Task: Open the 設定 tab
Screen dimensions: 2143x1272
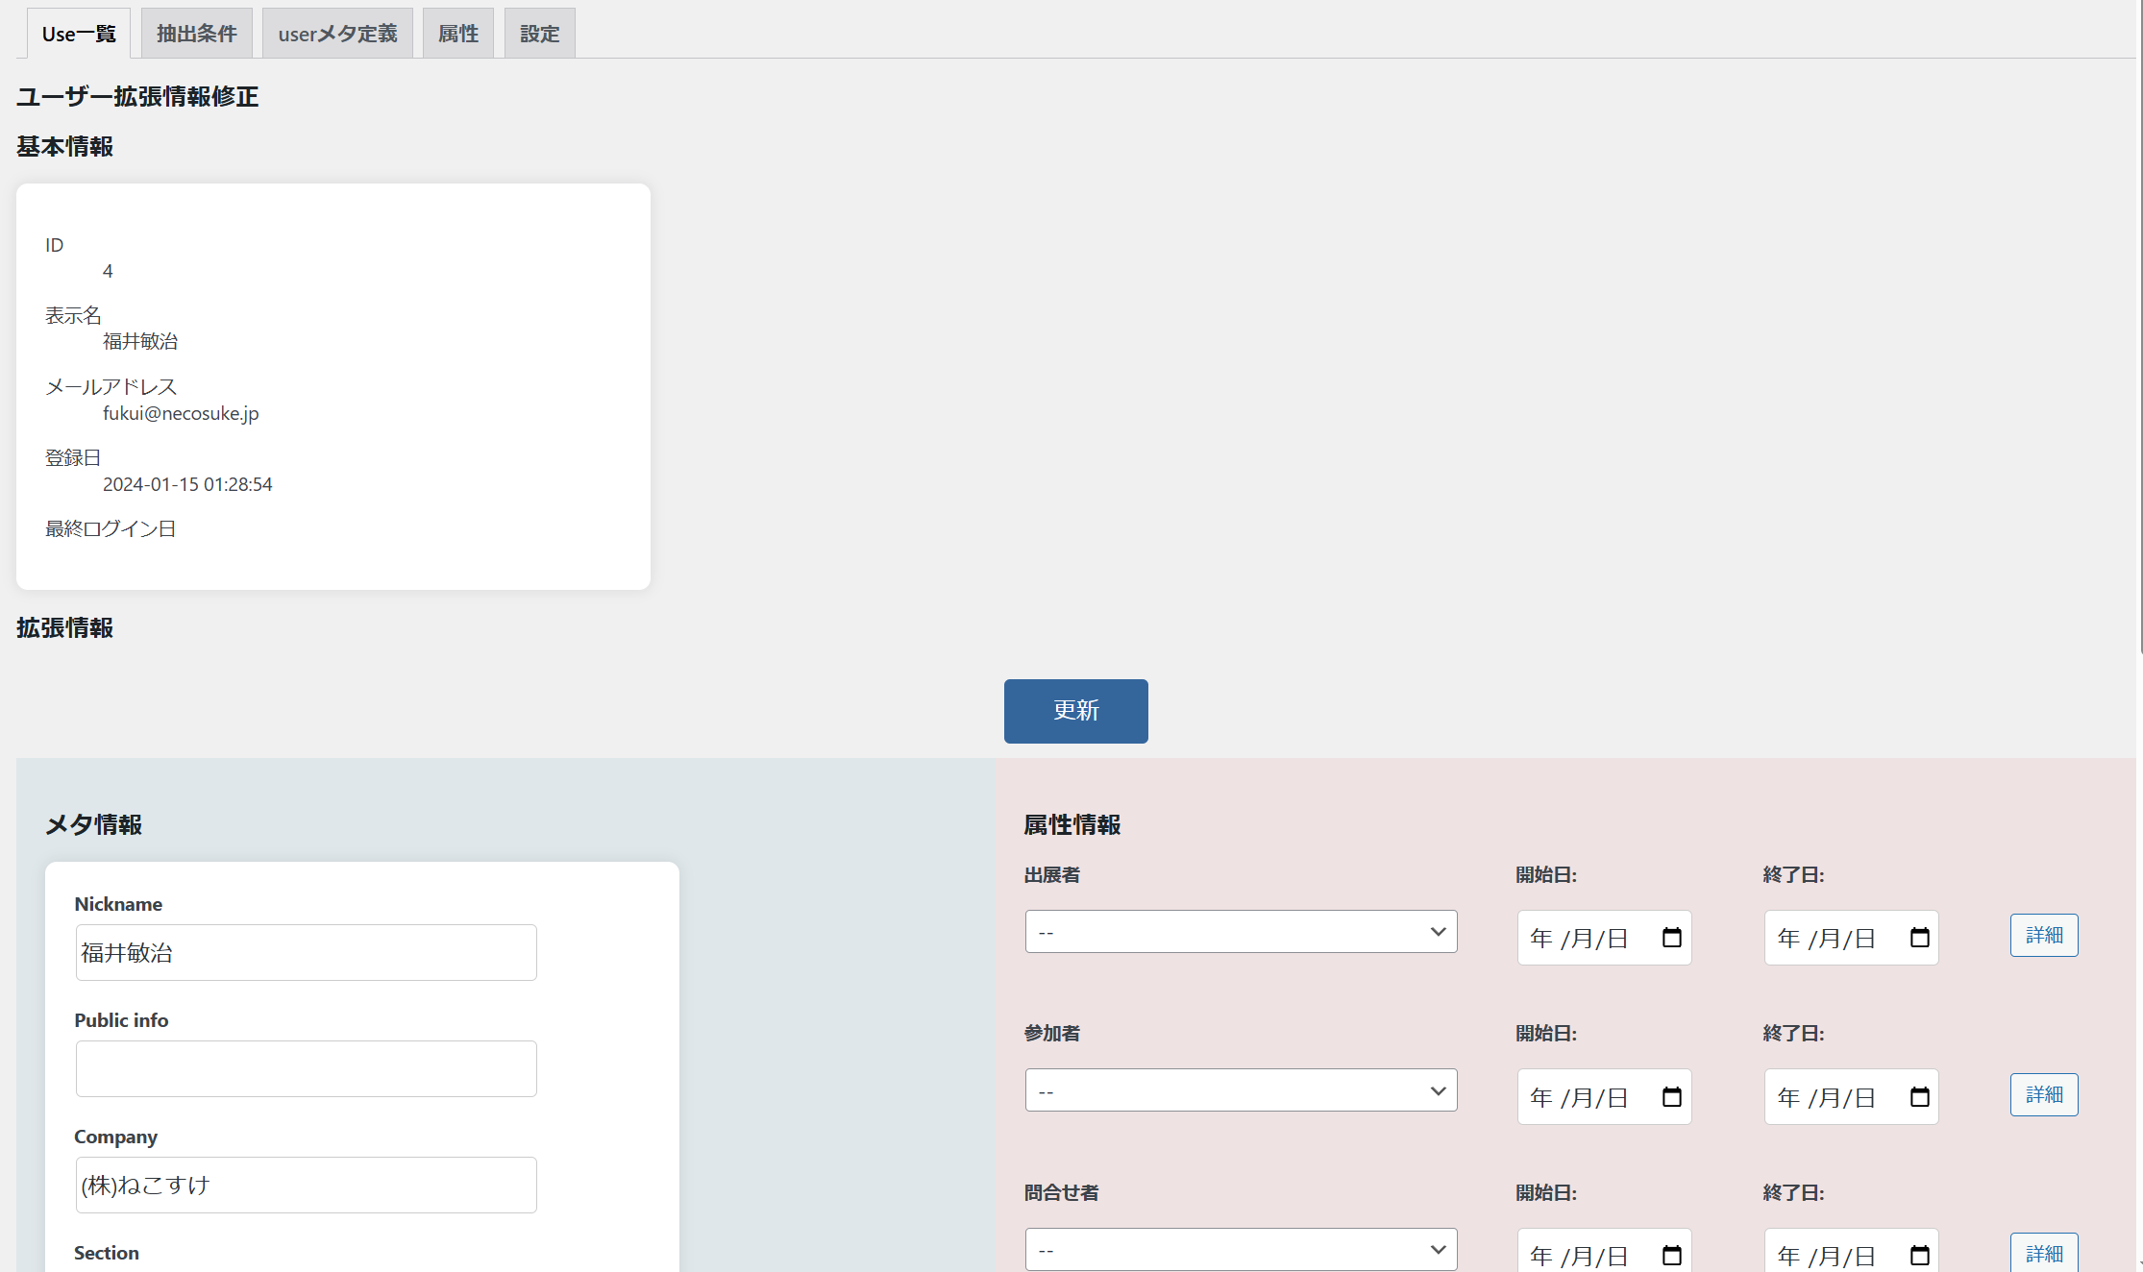Action: point(539,34)
